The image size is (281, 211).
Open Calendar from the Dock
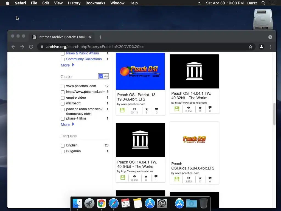pos(125,203)
